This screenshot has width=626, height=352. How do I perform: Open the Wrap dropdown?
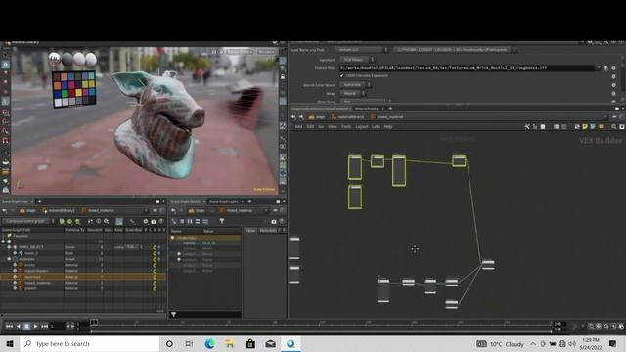(x=352, y=93)
